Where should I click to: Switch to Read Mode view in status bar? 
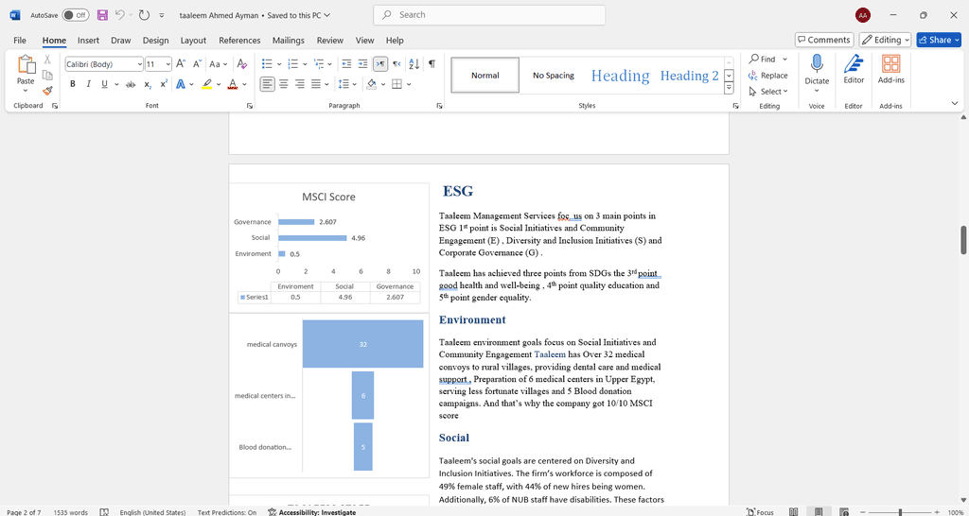794,512
